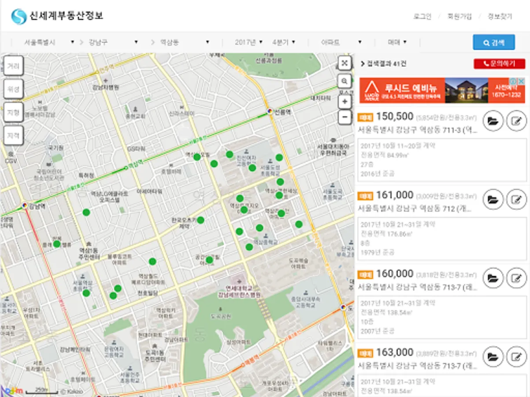Click the magnifier zoom-area map icon
This screenshot has width=530, height=397.
[x=345, y=81]
